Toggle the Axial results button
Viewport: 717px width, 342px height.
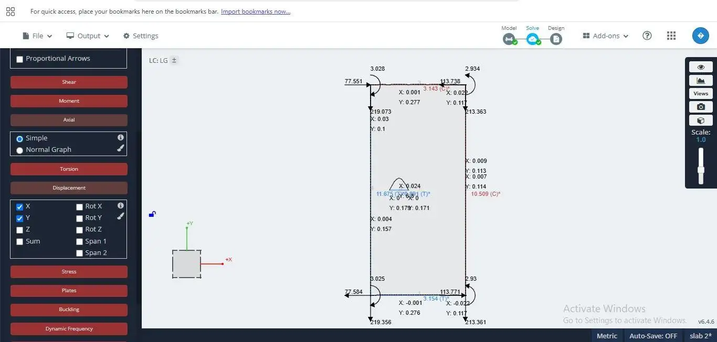69,120
